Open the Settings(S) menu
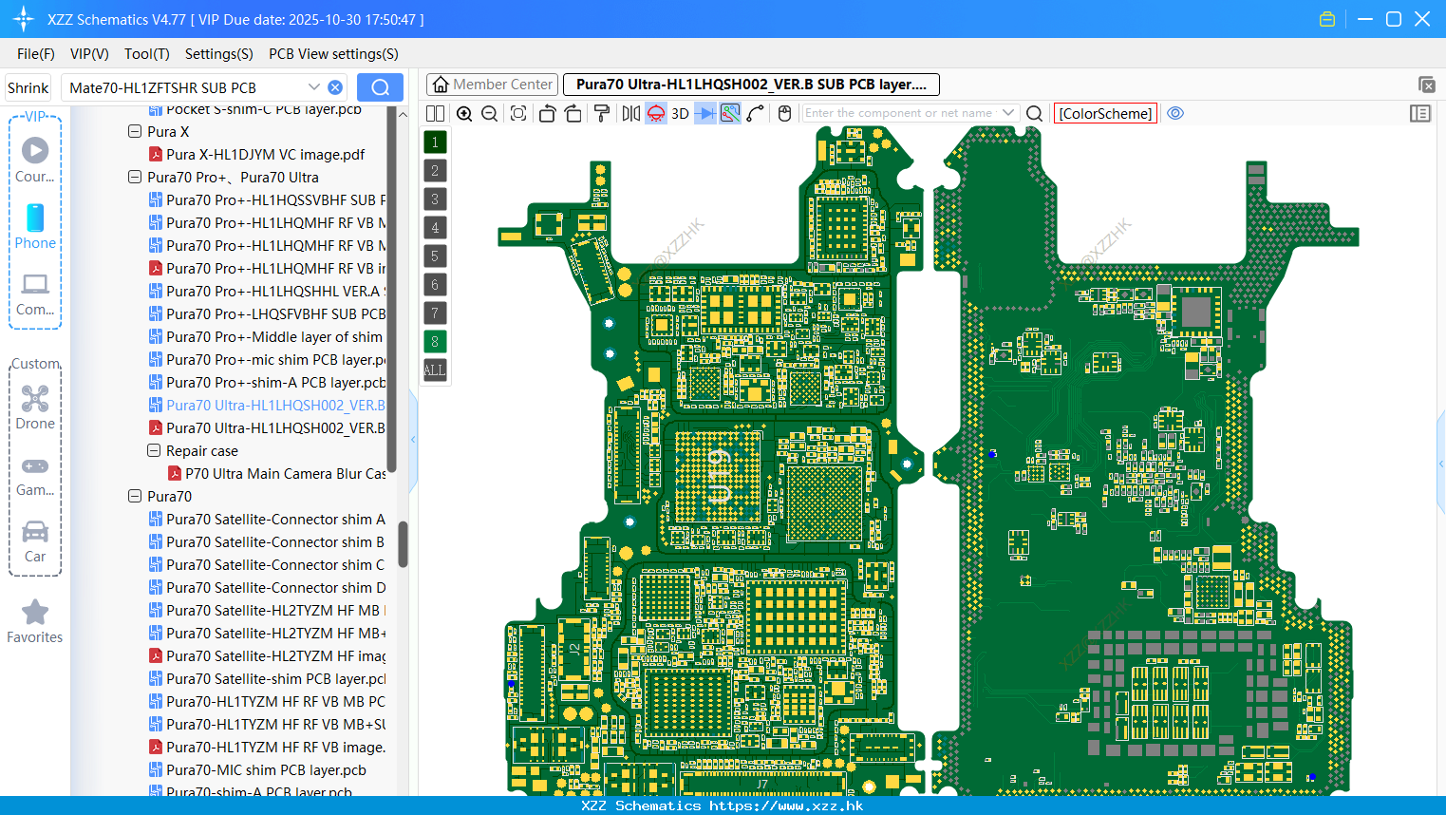Viewport: 1446px width, 815px height. [x=219, y=54]
